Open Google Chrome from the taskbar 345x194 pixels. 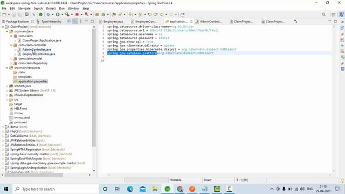180,189
